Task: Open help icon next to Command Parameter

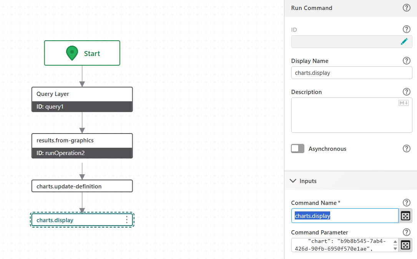Action: (x=406, y=232)
